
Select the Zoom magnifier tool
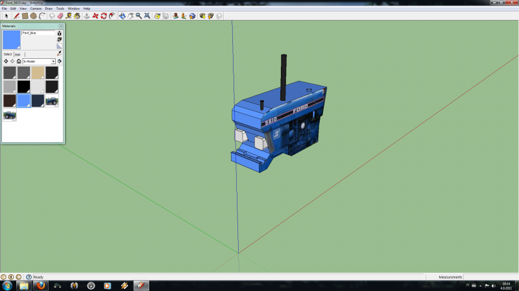pyautogui.click(x=139, y=16)
